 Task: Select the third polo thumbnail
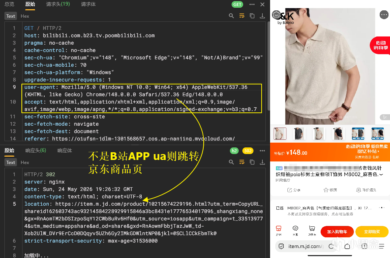click(x=318, y=134)
